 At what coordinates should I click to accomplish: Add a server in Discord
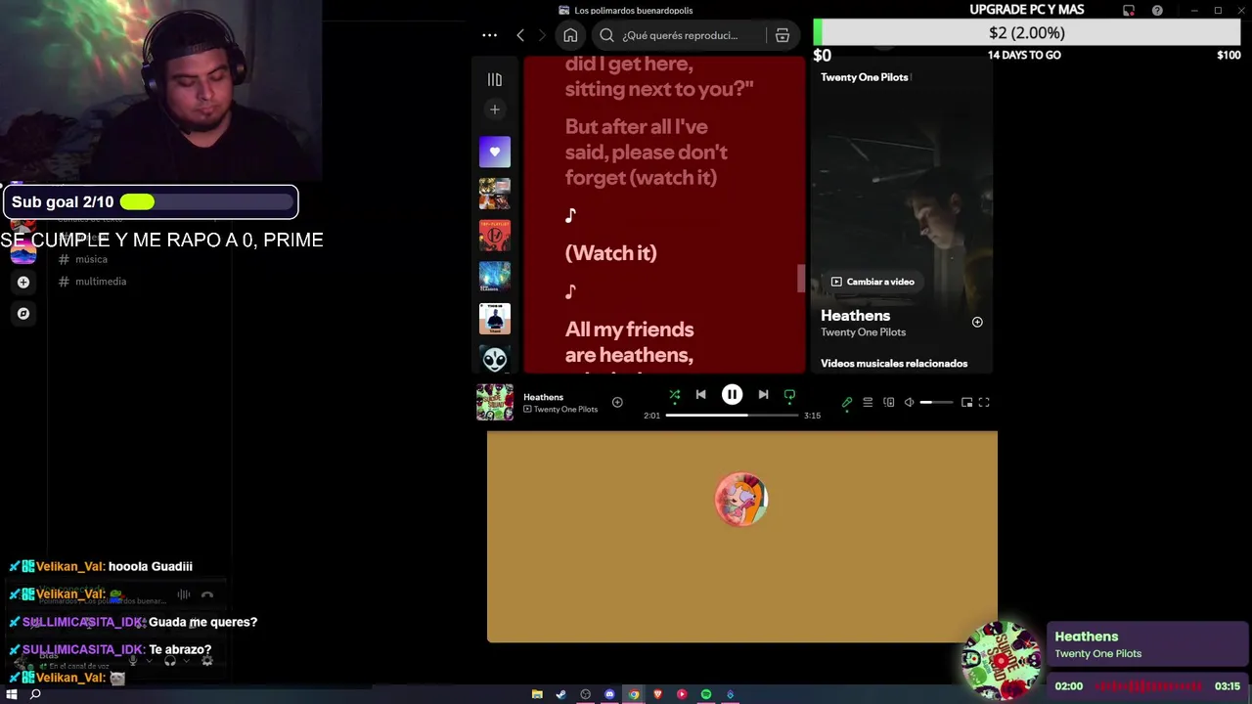coord(23,282)
